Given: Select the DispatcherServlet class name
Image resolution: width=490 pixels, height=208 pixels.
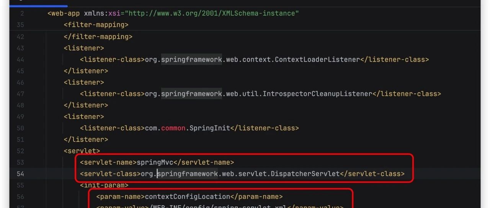Looking at the screenshot, I should tap(305, 174).
